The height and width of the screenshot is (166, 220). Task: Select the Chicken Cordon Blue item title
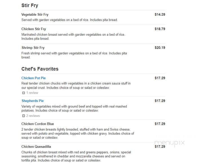pyautogui.click(x=37, y=124)
